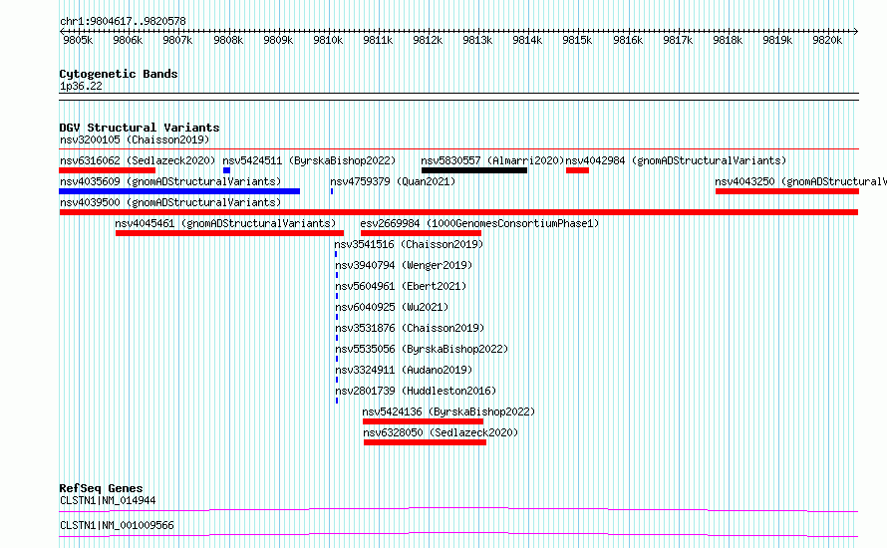Click the 9813k ruler position

(477, 40)
